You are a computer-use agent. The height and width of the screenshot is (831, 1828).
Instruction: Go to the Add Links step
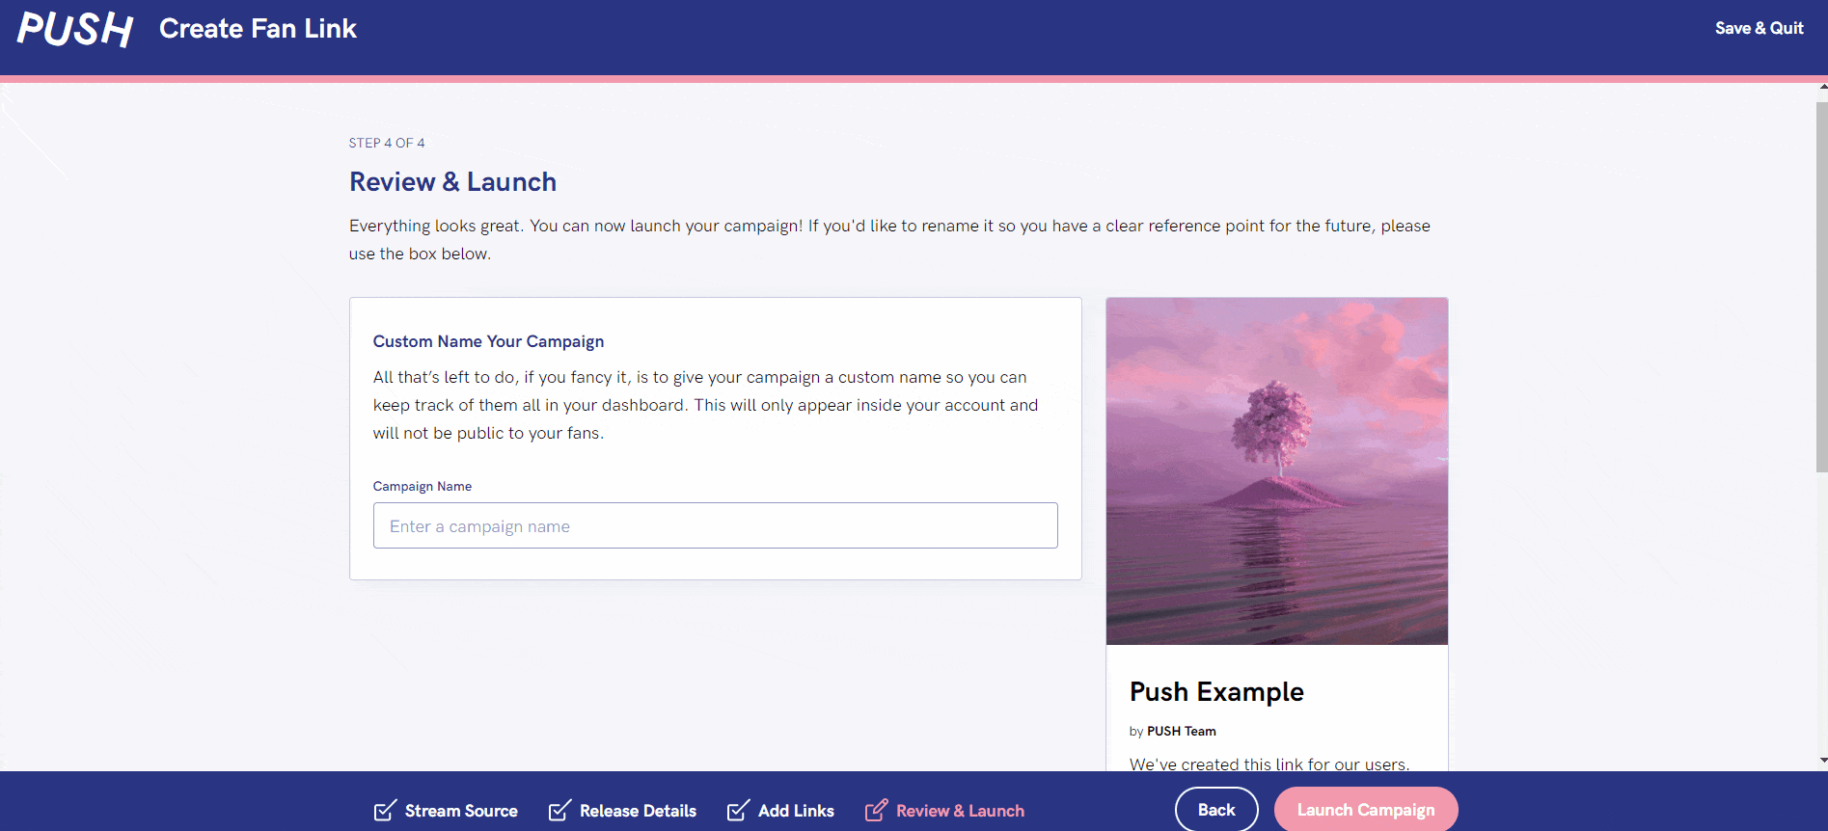(x=780, y=811)
